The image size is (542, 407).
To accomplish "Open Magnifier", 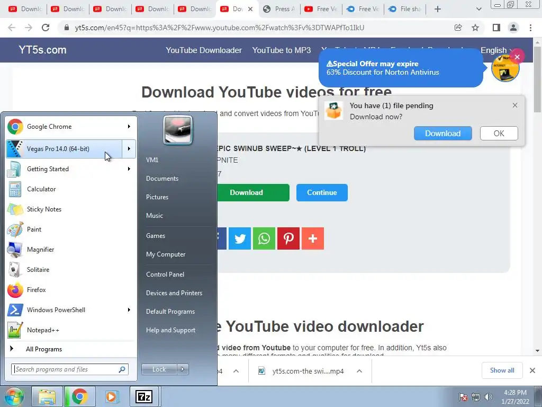I will pyautogui.click(x=71, y=249).
